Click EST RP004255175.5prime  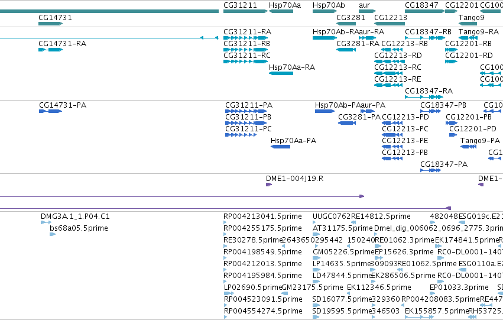(x=262, y=228)
